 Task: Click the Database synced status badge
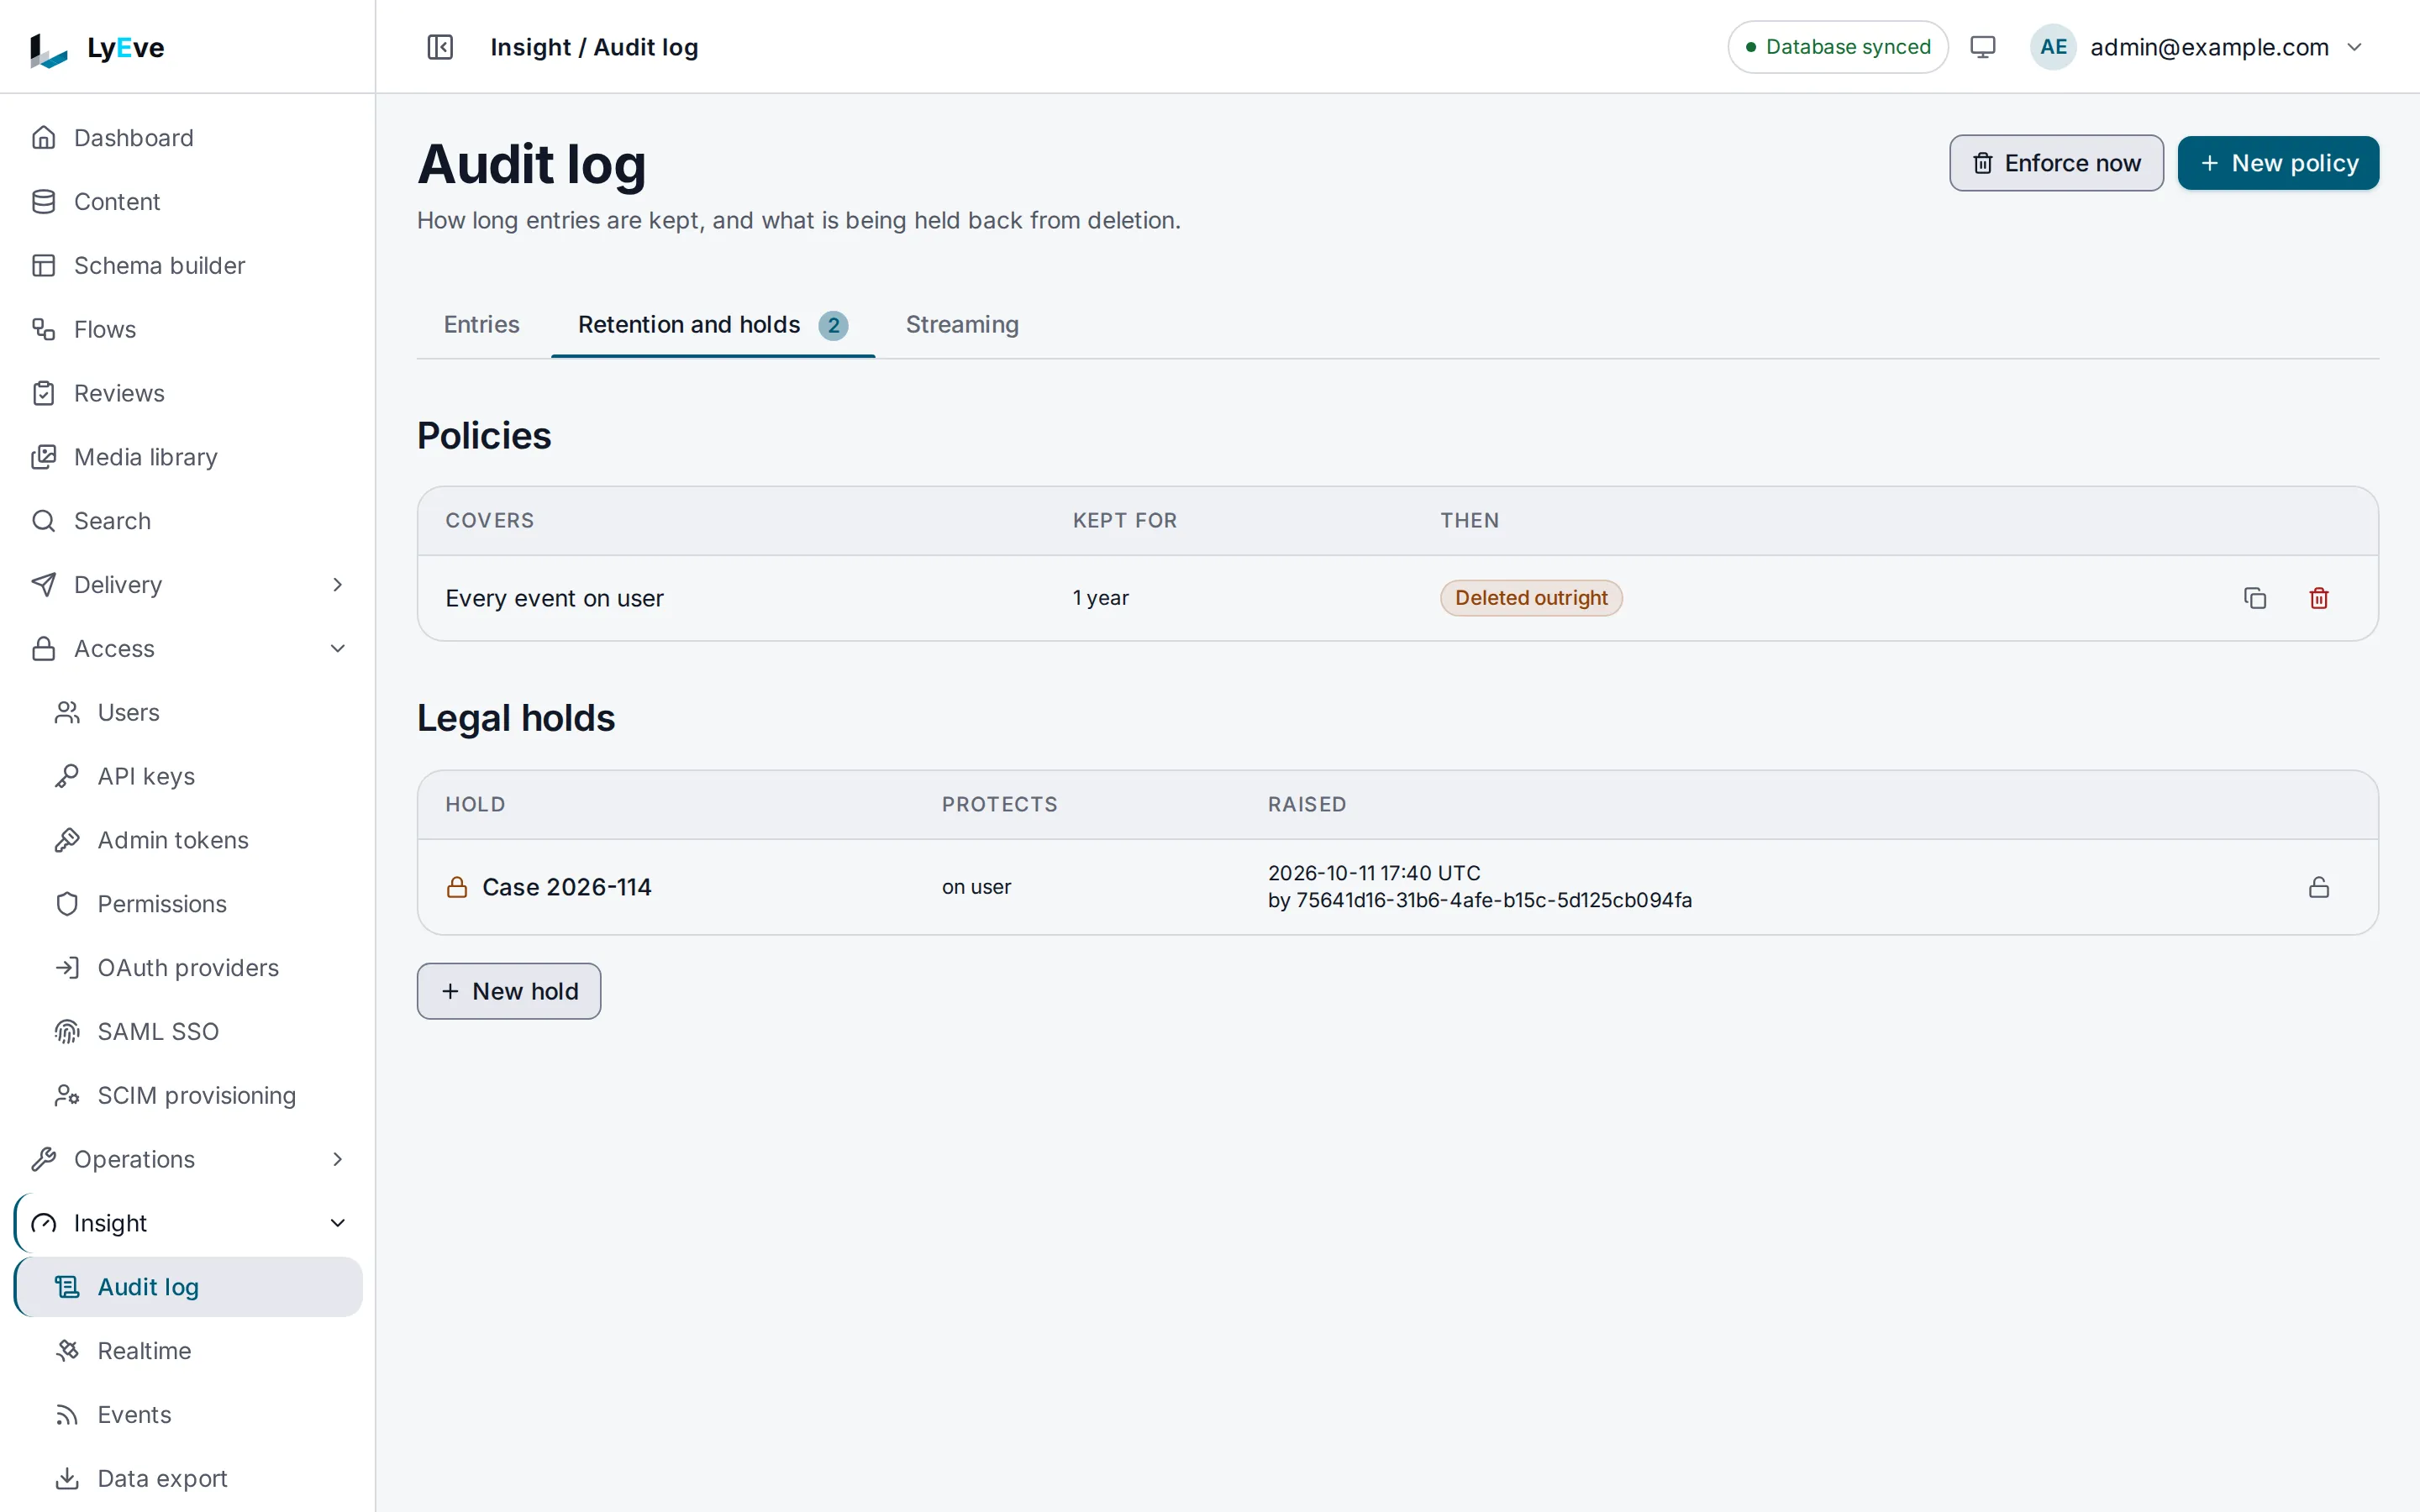[x=1837, y=47]
